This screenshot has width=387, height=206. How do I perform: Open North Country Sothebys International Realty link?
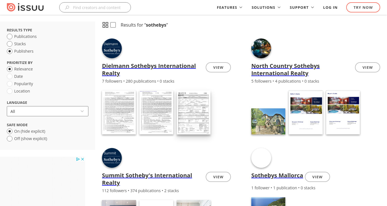click(x=285, y=70)
